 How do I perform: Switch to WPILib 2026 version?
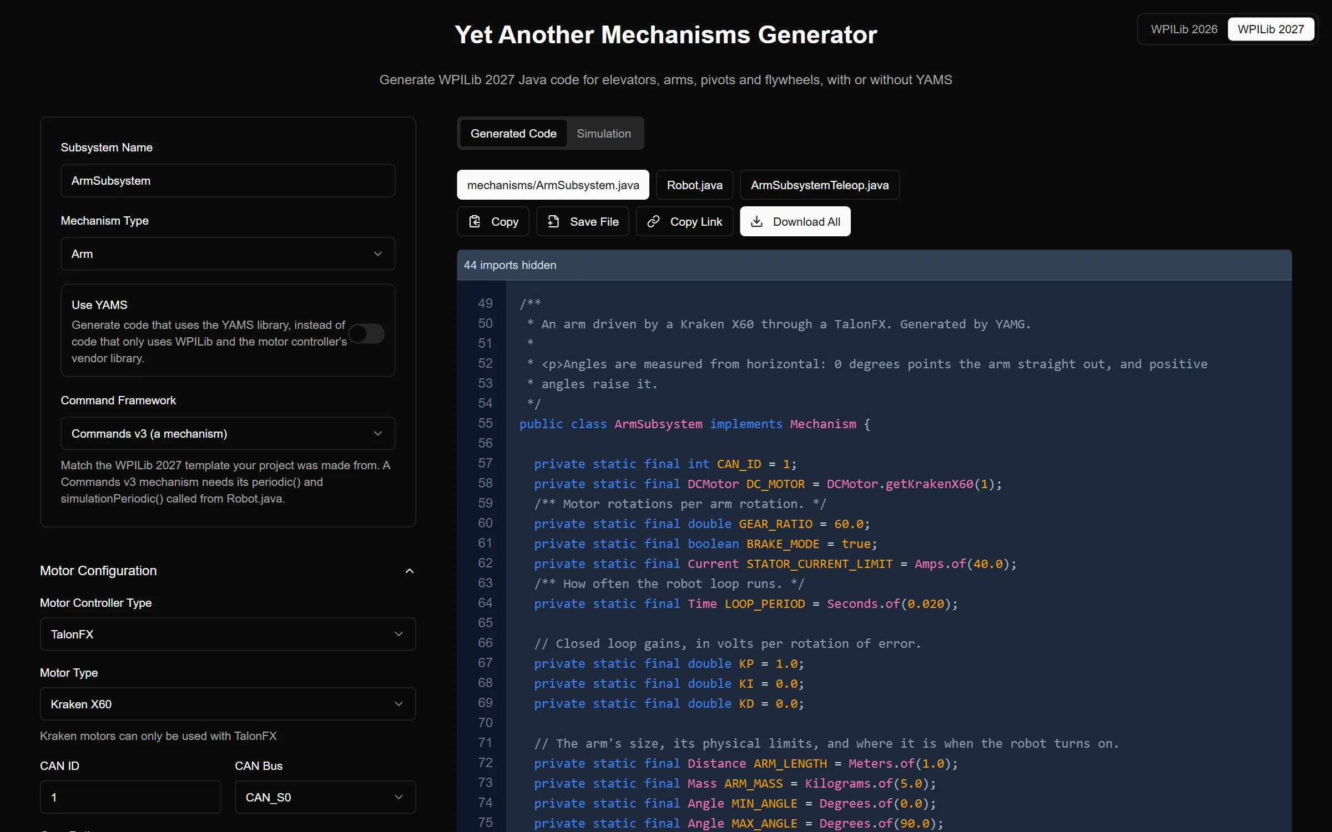click(1184, 29)
